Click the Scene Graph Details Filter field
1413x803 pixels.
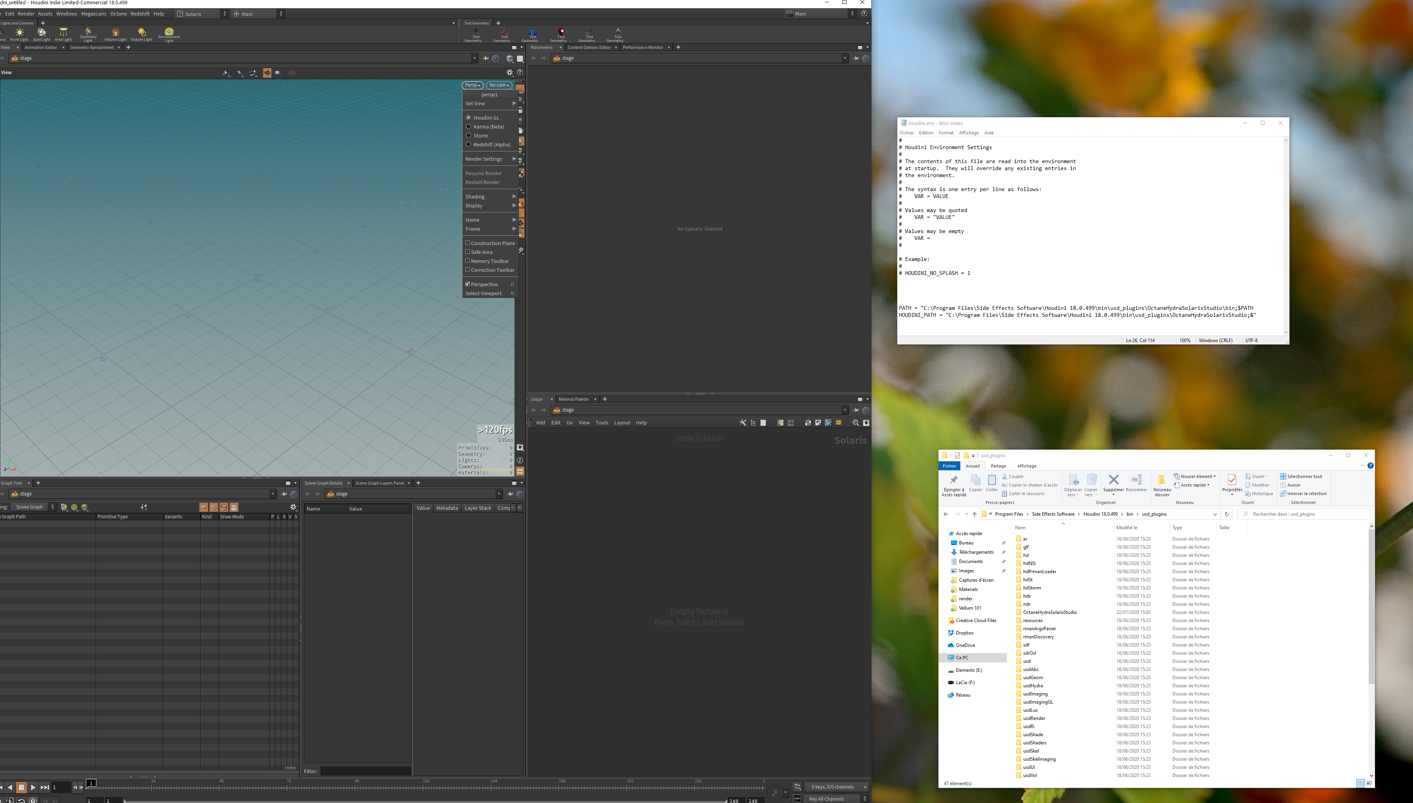365,771
